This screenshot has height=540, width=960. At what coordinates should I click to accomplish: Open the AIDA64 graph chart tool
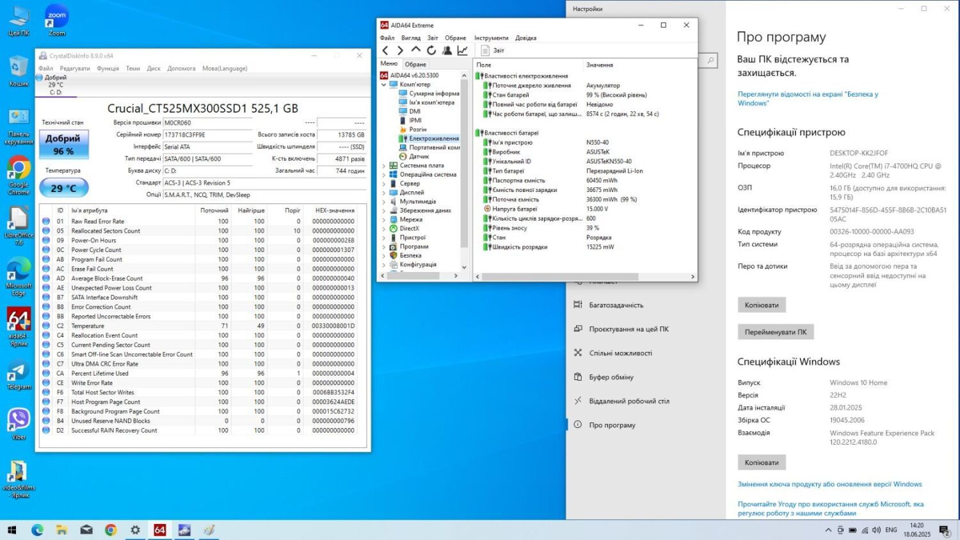click(x=462, y=51)
